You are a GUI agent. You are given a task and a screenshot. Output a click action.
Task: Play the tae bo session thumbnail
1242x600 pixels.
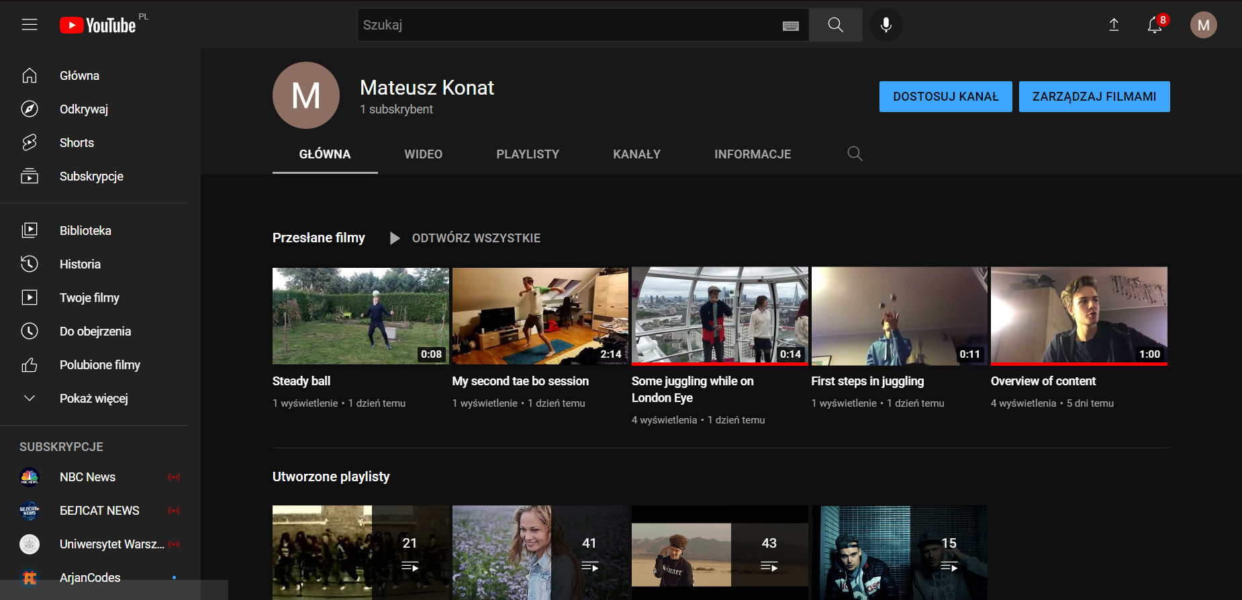click(540, 316)
